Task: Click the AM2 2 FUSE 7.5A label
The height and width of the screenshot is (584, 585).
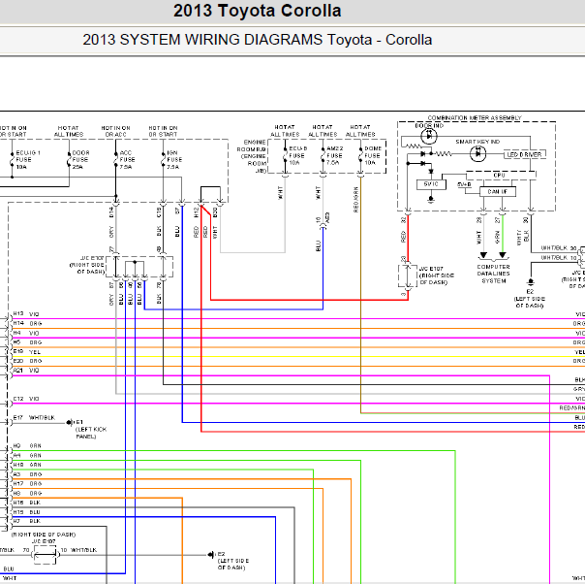Action: [335, 155]
